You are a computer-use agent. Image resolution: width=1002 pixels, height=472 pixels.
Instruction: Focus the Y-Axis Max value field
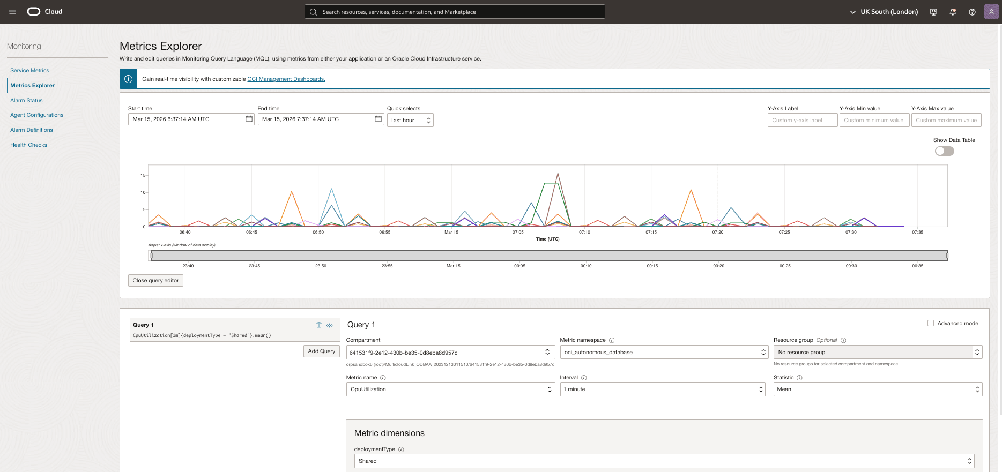[946, 120]
